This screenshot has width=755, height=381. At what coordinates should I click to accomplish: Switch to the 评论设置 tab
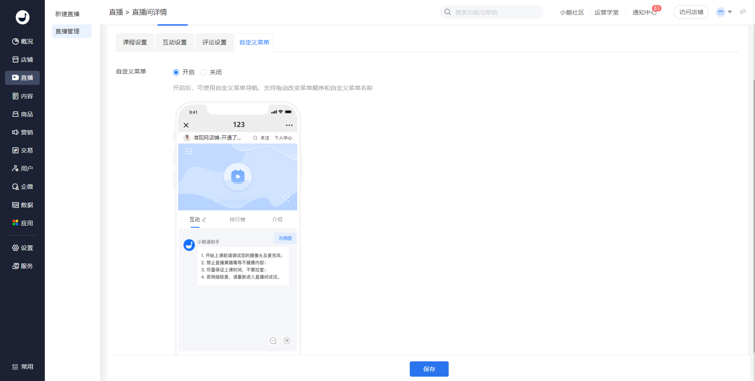214,42
